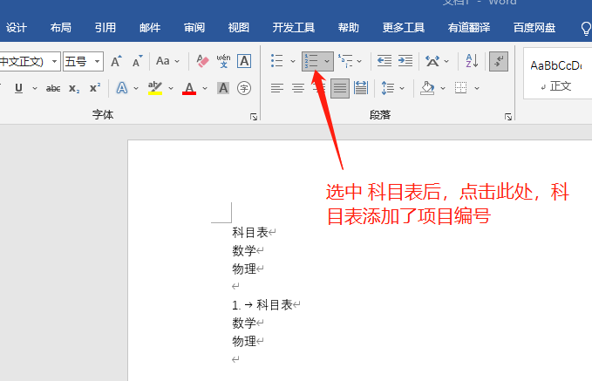Increase paragraph indent
Image resolution: width=592 pixels, height=381 pixels.
click(405, 61)
